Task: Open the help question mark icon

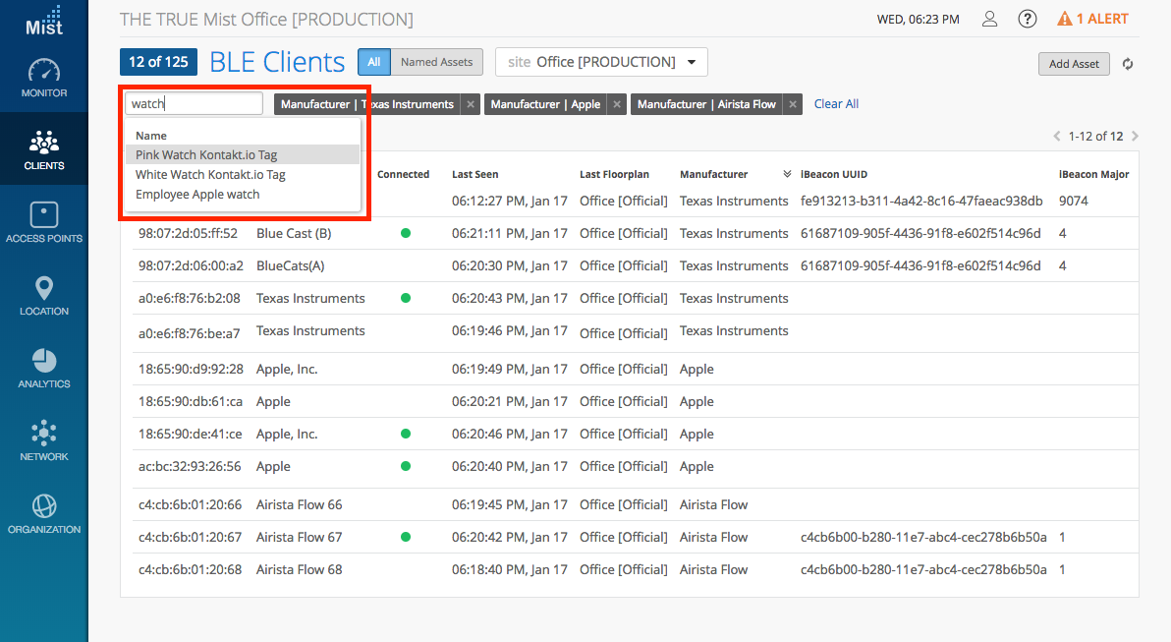Action: point(1027,19)
